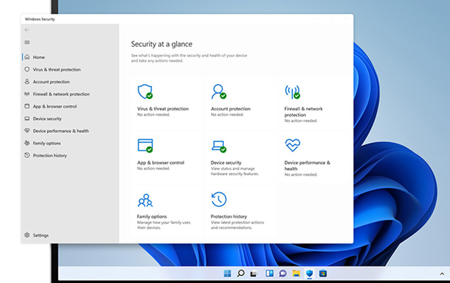Open Chat from the taskbar
The image size is (450, 283).
pyautogui.click(x=283, y=273)
